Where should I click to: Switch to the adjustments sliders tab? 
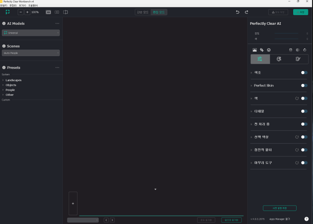click(260, 59)
